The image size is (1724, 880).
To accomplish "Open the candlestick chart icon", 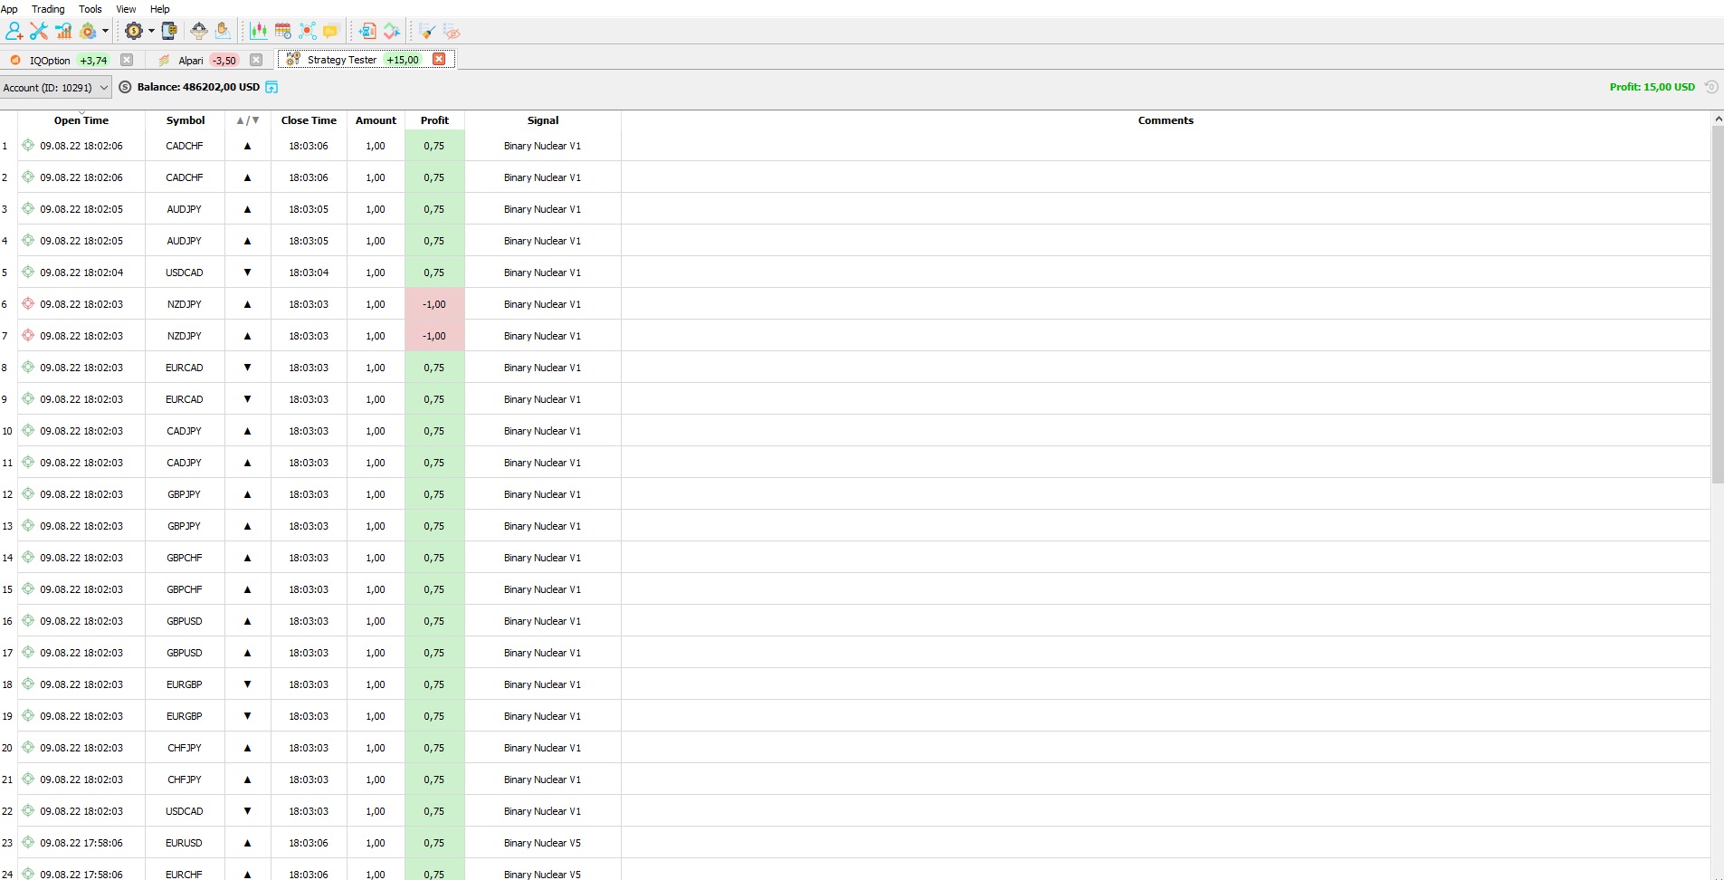I will click(x=259, y=32).
